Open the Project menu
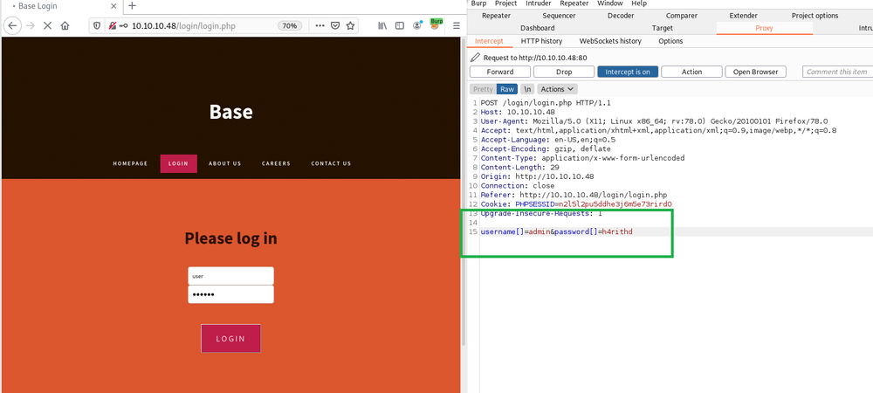The image size is (873, 393). point(506,3)
